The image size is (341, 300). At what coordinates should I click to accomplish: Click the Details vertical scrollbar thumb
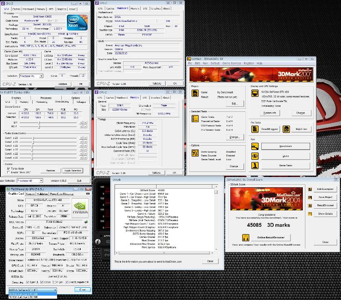(x=216, y=192)
